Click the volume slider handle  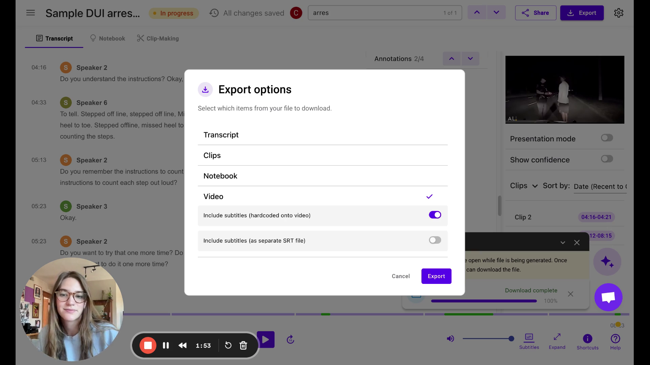pos(511,339)
